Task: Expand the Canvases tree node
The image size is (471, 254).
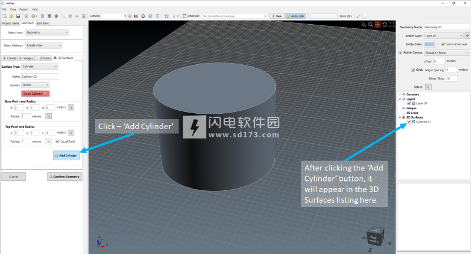Action: click(400, 94)
